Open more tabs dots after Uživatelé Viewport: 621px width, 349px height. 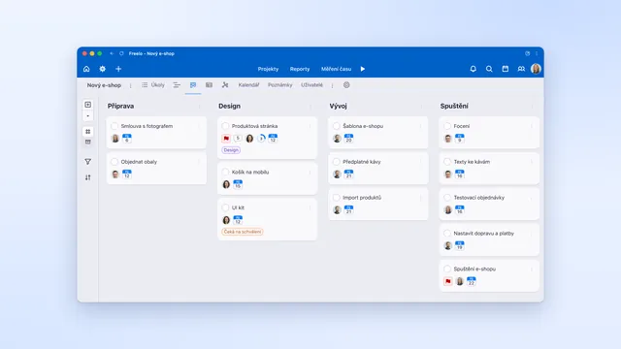click(x=332, y=85)
